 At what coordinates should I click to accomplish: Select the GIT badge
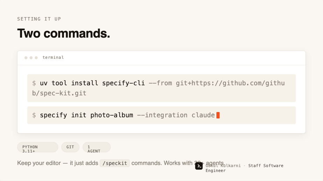[x=70, y=147]
